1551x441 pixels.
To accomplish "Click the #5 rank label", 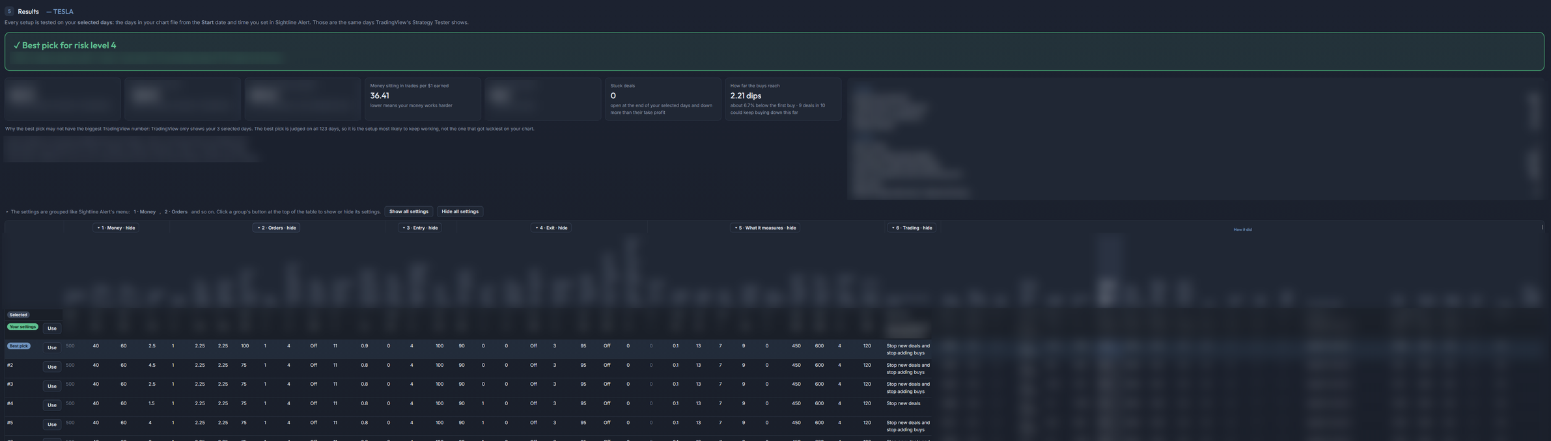I will (x=10, y=423).
